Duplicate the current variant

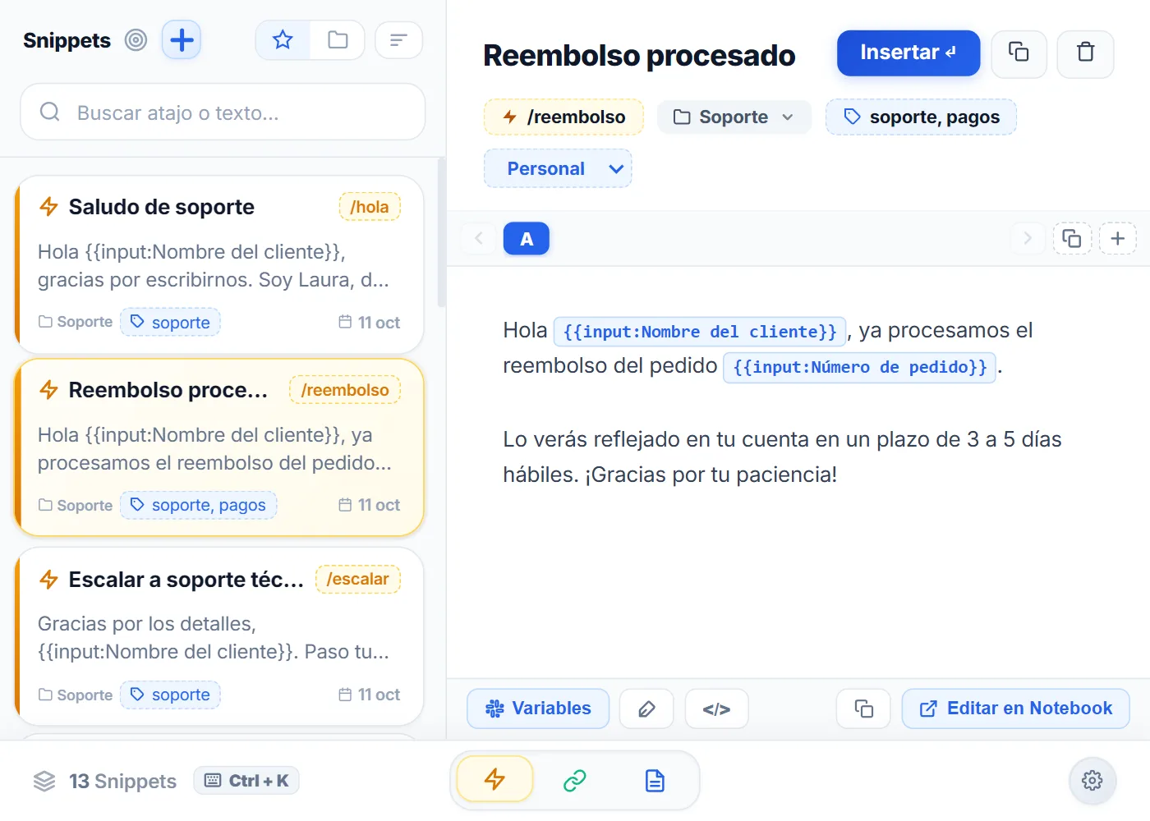pos(1072,238)
